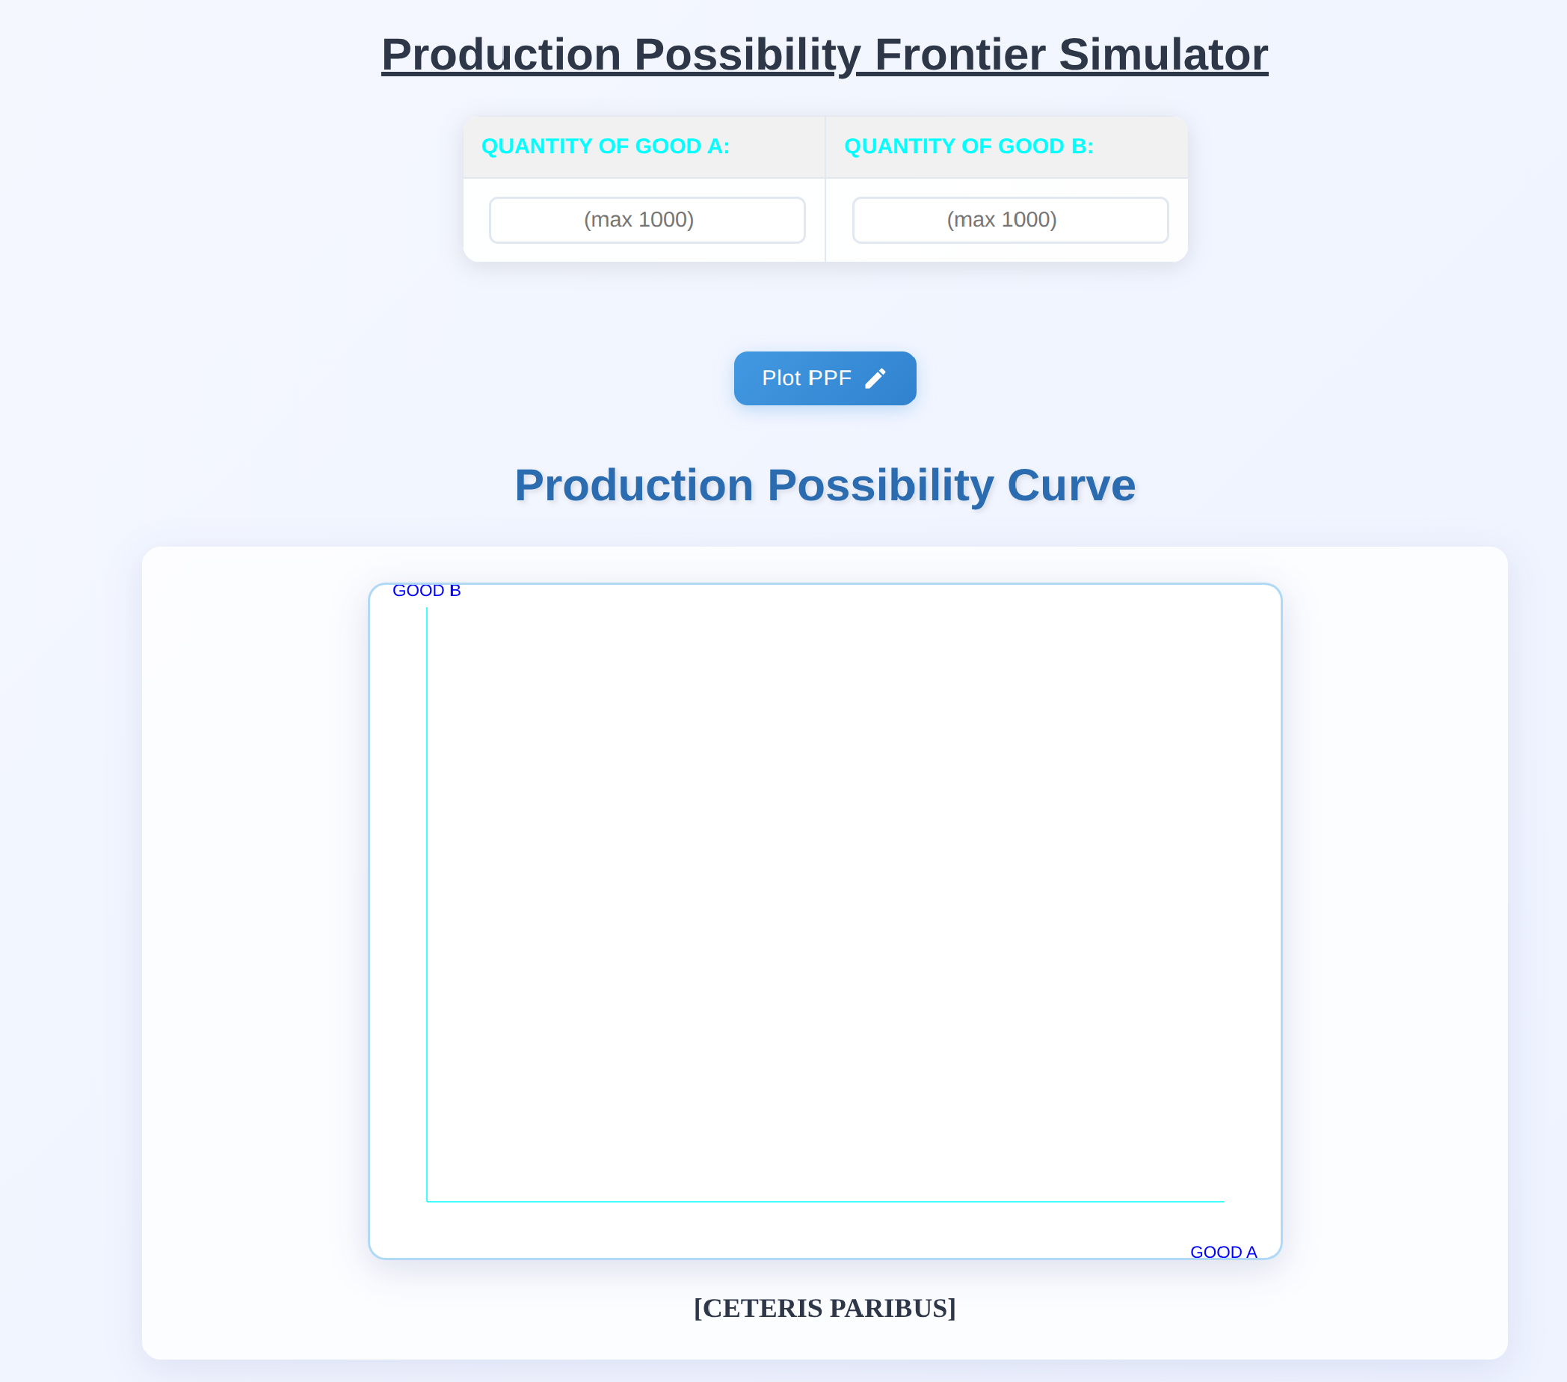
Task: Click the origin where chart axes meet
Action: pos(427,1202)
